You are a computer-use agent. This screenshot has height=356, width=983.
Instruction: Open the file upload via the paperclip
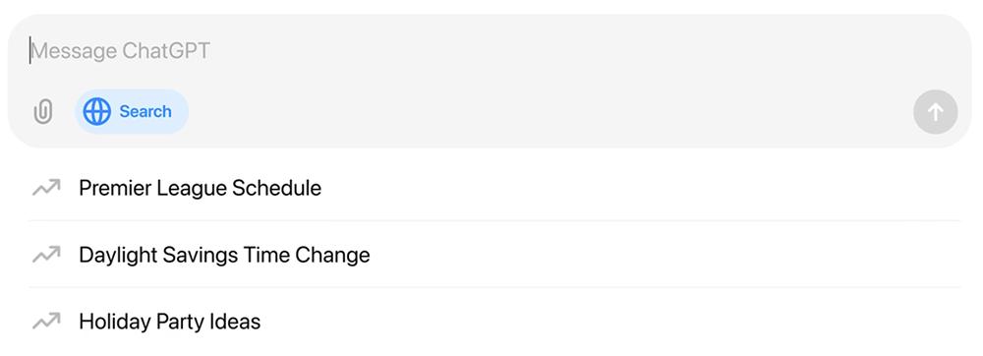42,112
